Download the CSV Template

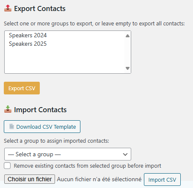pyautogui.click(x=42, y=127)
